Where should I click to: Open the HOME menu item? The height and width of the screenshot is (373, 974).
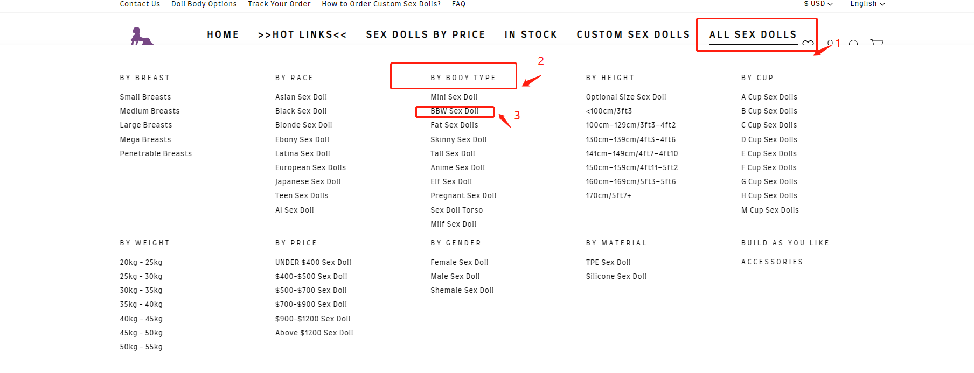pyautogui.click(x=223, y=34)
